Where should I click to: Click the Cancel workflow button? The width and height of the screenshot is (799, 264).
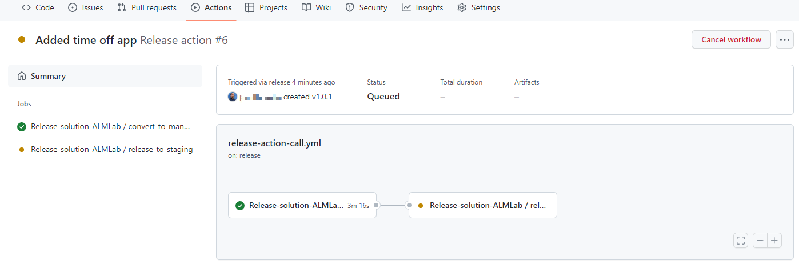[731, 39]
